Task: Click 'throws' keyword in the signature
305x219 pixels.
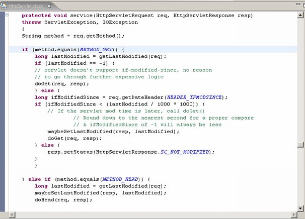Action: (x=31, y=22)
